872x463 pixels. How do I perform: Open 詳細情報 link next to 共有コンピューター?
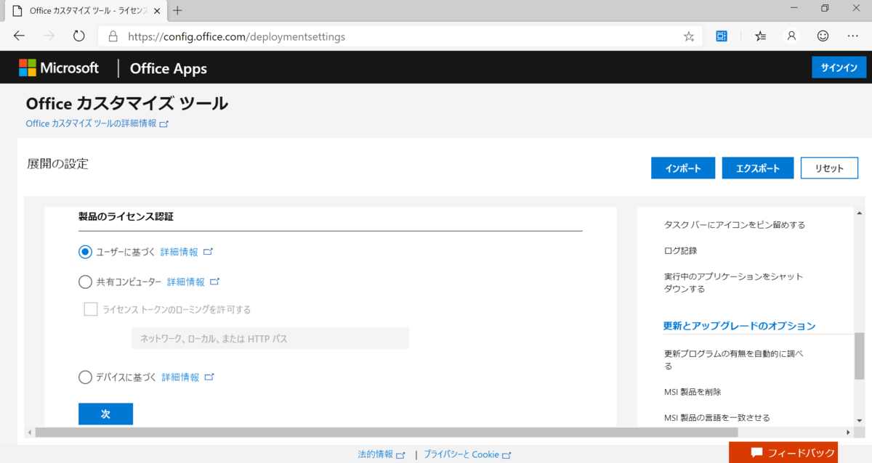click(185, 282)
